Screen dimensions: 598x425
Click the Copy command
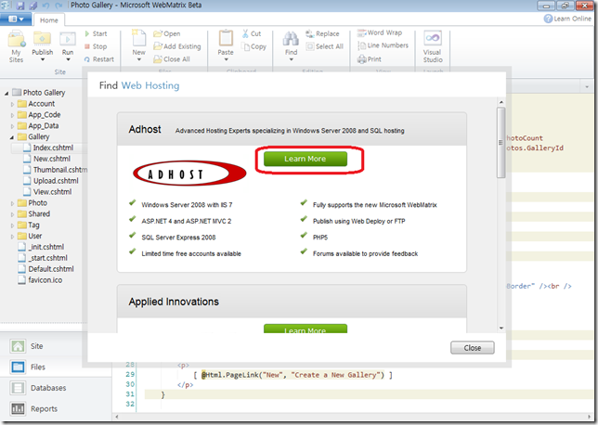click(x=254, y=46)
